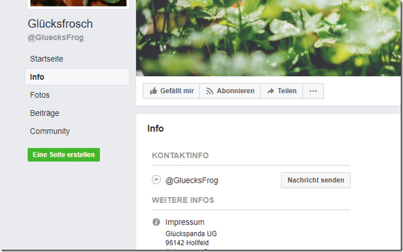Click the @GluecksFrog contact link
Viewport: 403px width, 252px height.
click(x=192, y=180)
